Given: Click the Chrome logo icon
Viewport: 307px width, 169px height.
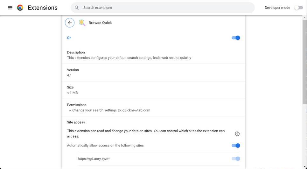Looking at the screenshot, I should point(20,8).
